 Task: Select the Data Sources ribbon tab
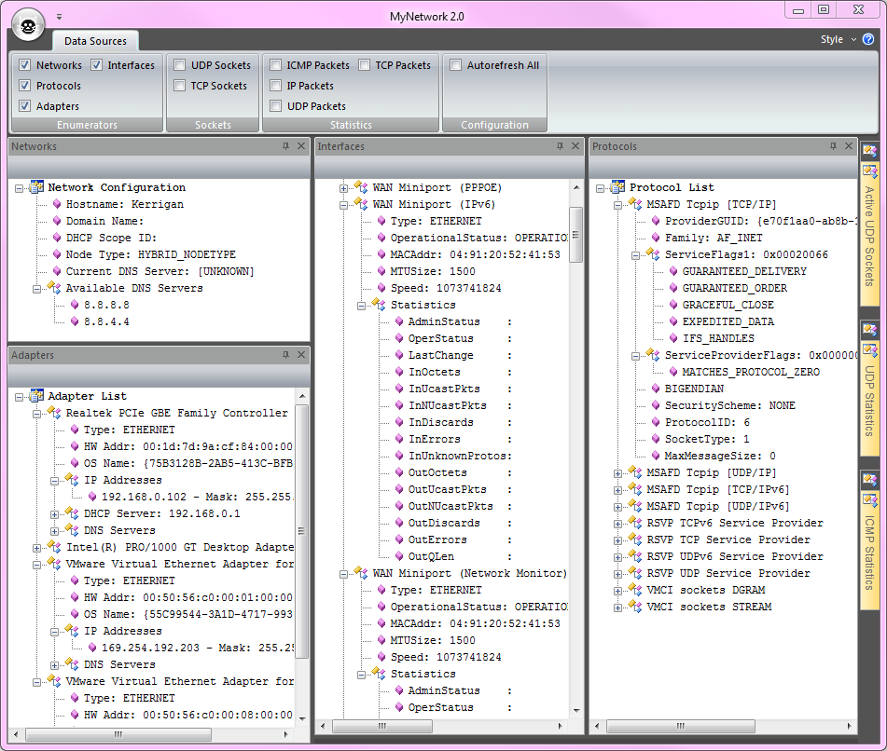coord(95,41)
